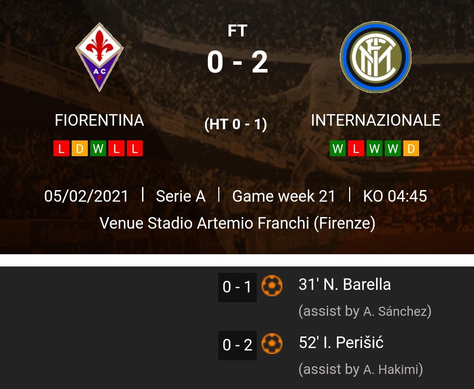Click the Fiorentina club crest
The width and height of the screenshot is (474, 389).
click(99, 57)
